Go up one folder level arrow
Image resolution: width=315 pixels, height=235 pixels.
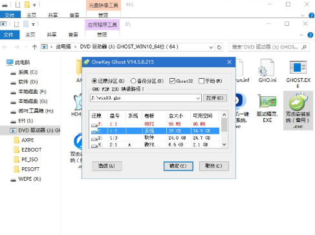point(34,47)
